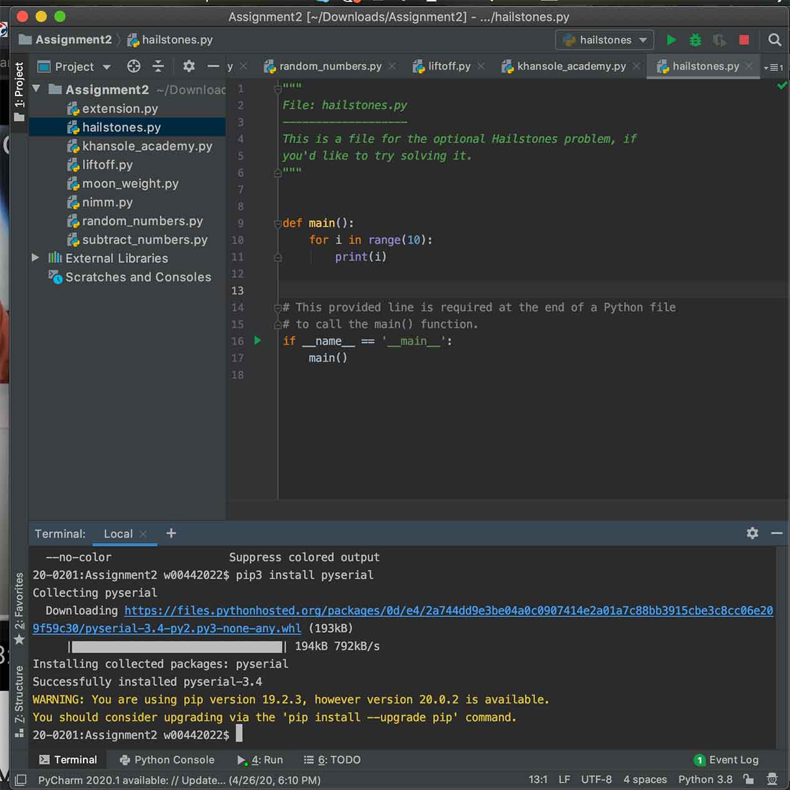Viewport: 790px width, 790px height.
Task: Open Project panel settings gear
Action: click(188, 66)
